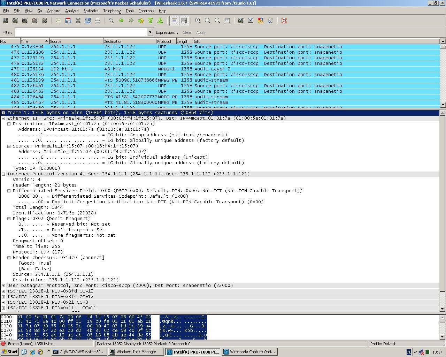Select packet 481 audio-stream row

[x=220, y=80]
